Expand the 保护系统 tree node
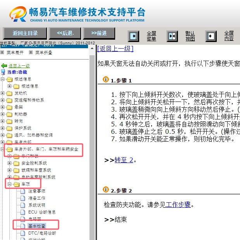The height and width of the screenshot is (240, 240). click(x=2, y=128)
